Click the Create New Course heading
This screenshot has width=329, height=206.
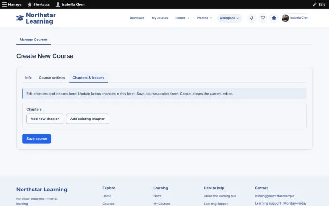pos(45,56)
